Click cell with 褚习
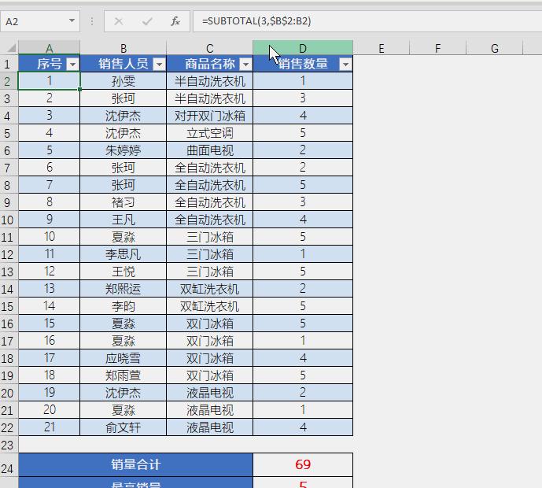 (123, 202)
